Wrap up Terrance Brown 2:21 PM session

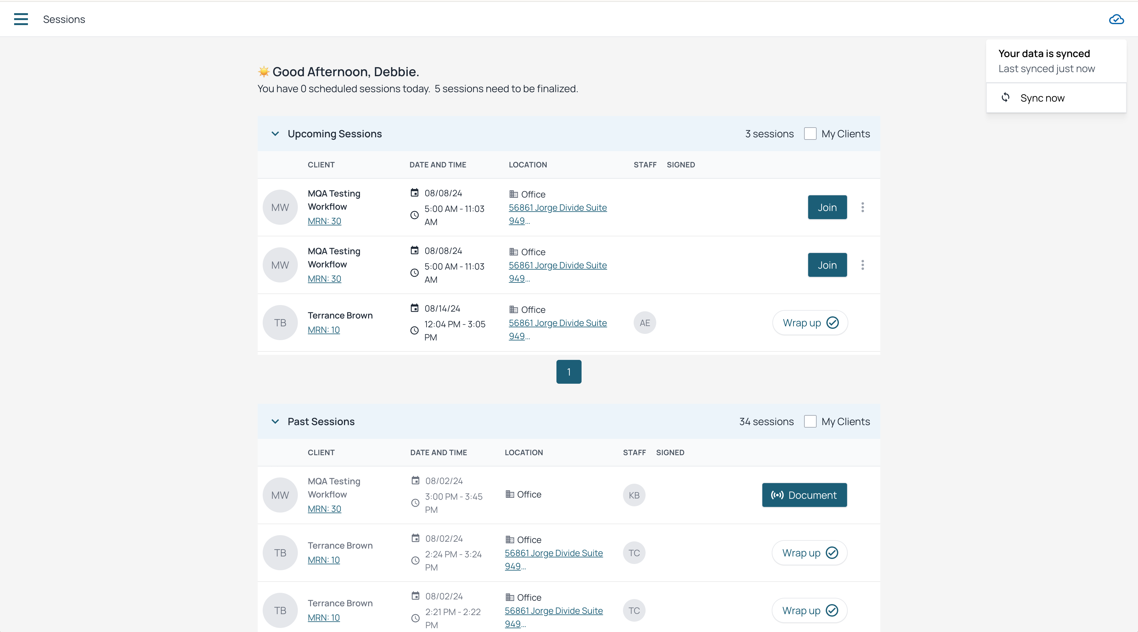coord(809,611)
